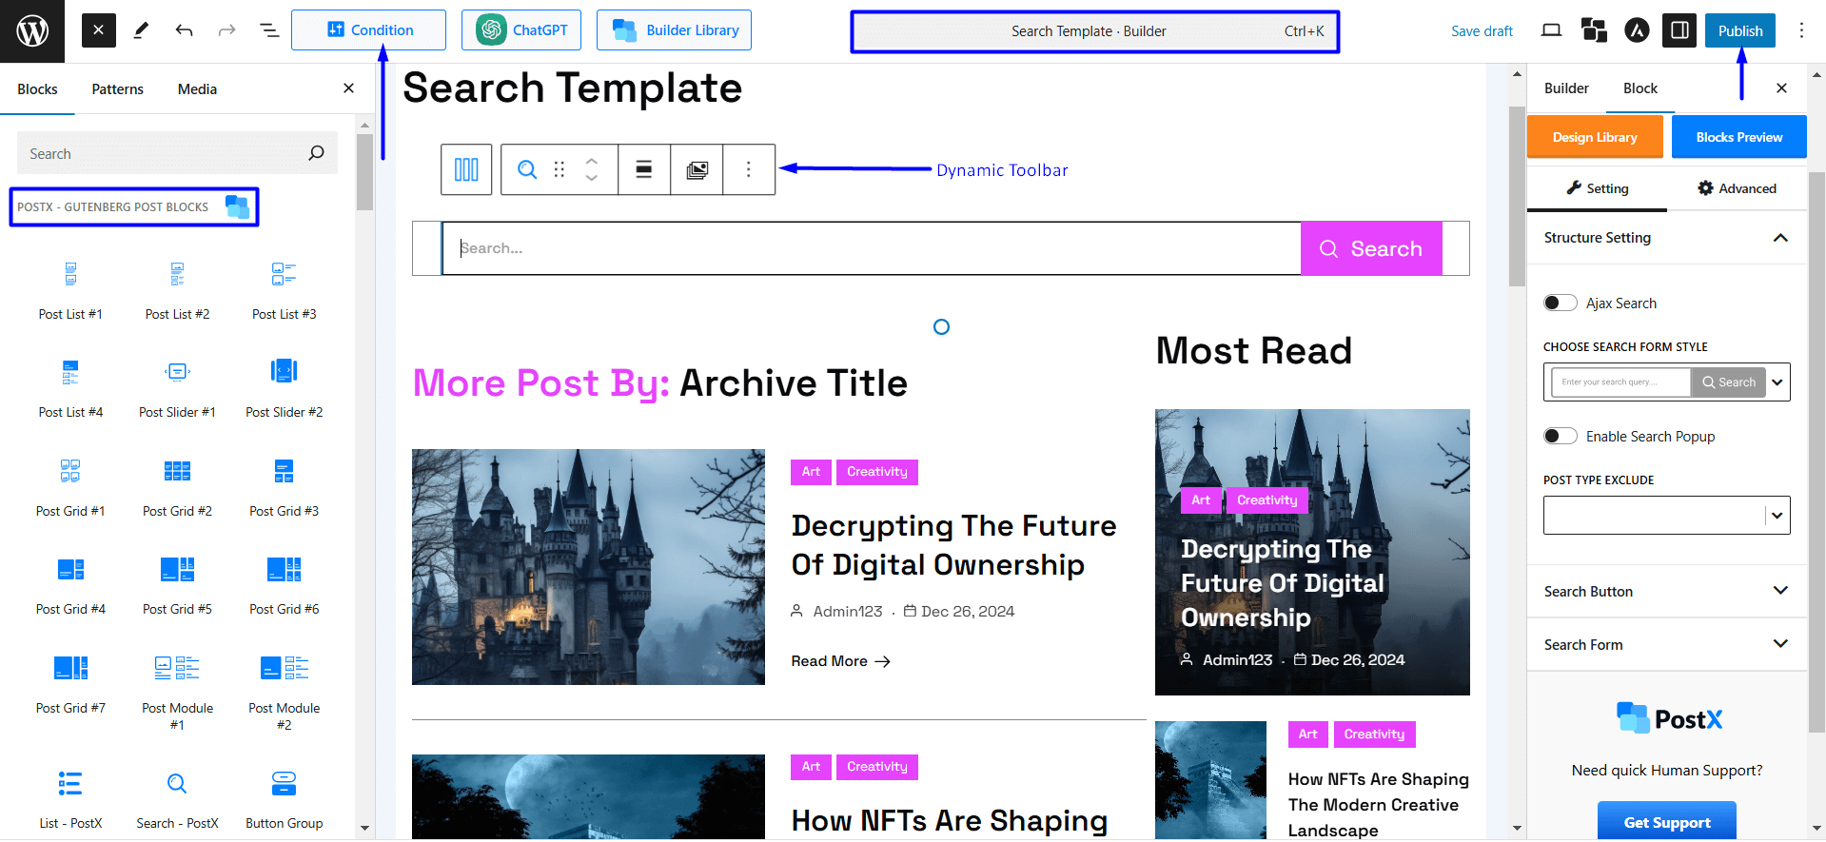The height and width of the screenshot is (842, 1826).
Task: Open the search form style dropdown
Action: 1666,382
